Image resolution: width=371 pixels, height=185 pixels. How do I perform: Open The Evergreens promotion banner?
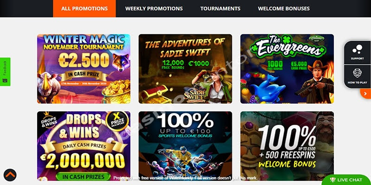[x=287, y=69]
